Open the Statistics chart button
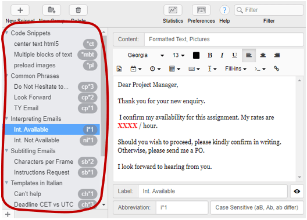This screenshot has width=307, height=220. [x=173, y=10]
